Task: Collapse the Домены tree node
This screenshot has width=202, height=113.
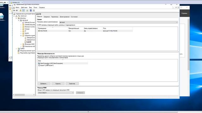Action: 16,18
